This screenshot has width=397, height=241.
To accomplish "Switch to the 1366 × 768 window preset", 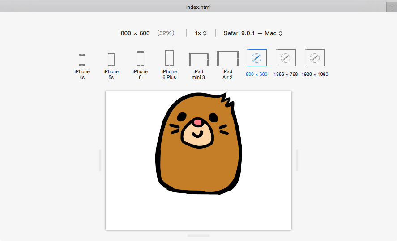I will pos(286,58).
